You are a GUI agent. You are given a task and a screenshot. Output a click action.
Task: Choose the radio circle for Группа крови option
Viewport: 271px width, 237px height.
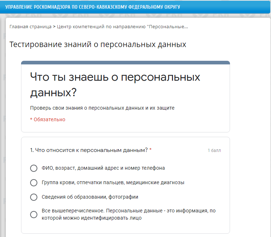[x=34, y=183]
